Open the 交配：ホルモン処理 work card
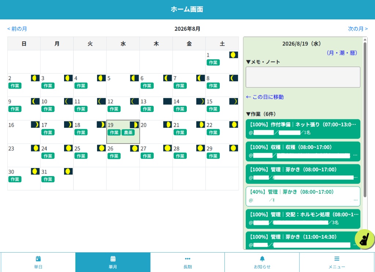Screen dimensions: 375x272 tap(303, 219)
